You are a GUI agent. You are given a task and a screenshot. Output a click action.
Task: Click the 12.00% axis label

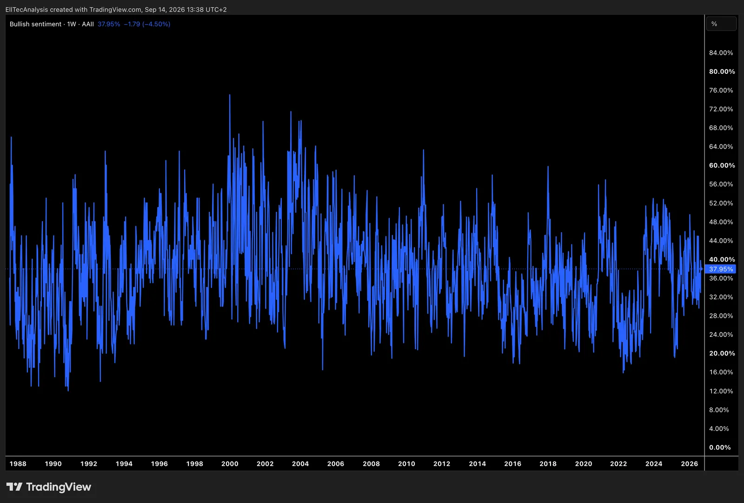(721, 391)
